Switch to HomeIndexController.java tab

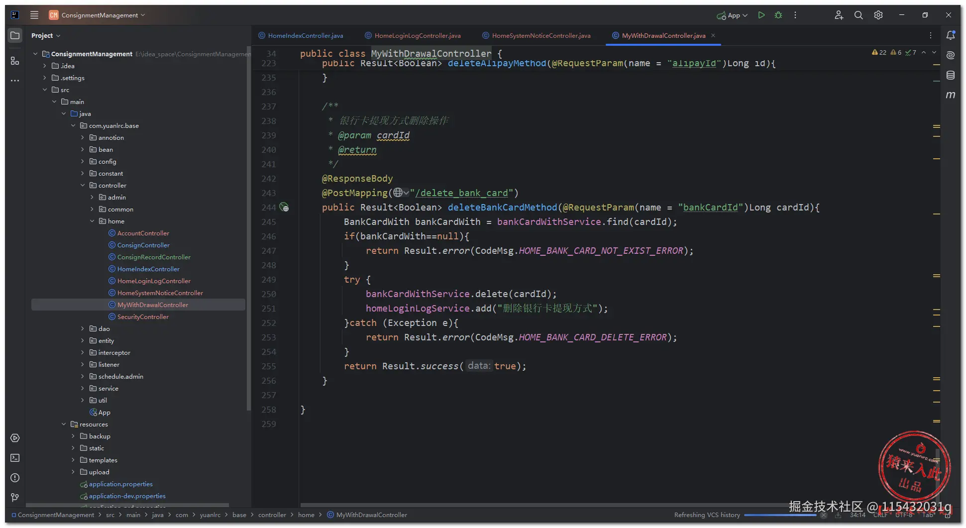(x=301, y=35)
